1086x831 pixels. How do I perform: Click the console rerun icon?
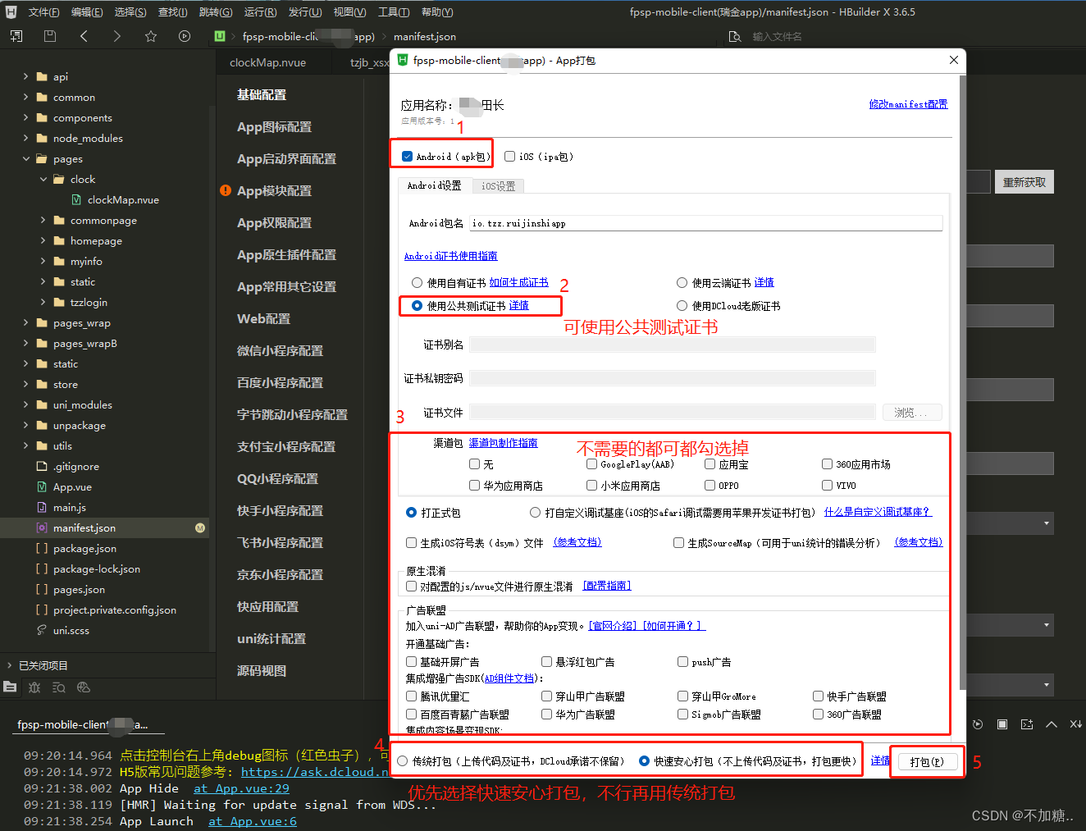(x=978, y=724)
